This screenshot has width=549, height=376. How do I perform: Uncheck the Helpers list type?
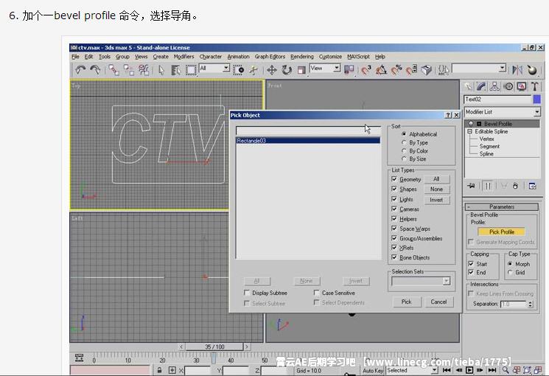pos(394,219)
